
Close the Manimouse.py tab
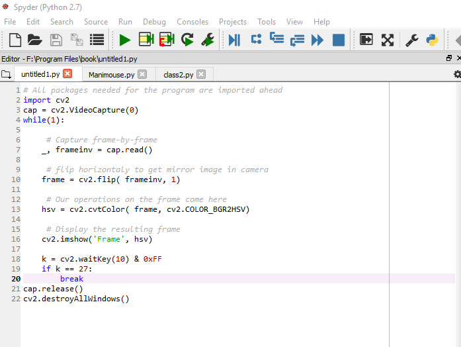point(142,74)
